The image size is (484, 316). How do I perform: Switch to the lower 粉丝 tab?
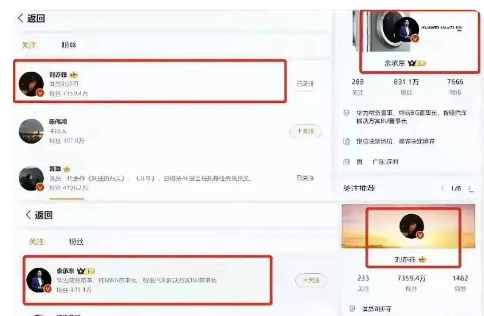76,242
